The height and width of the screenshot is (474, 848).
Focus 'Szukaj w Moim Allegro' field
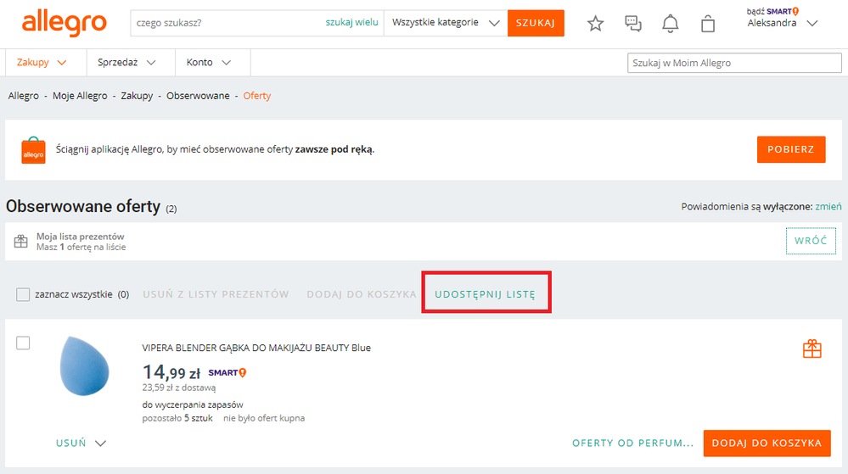click(x=734, y=63)
